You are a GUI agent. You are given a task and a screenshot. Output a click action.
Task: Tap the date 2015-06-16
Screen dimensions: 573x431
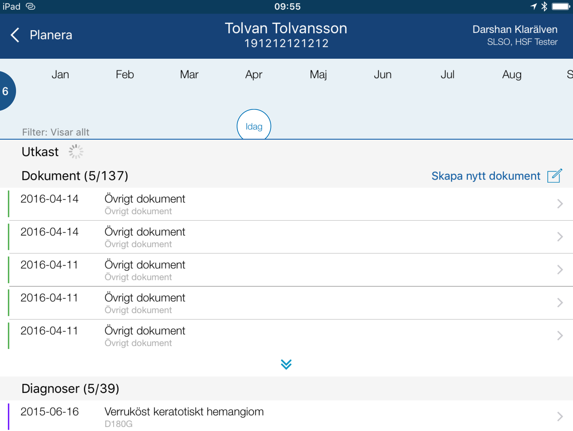point(50,412)
